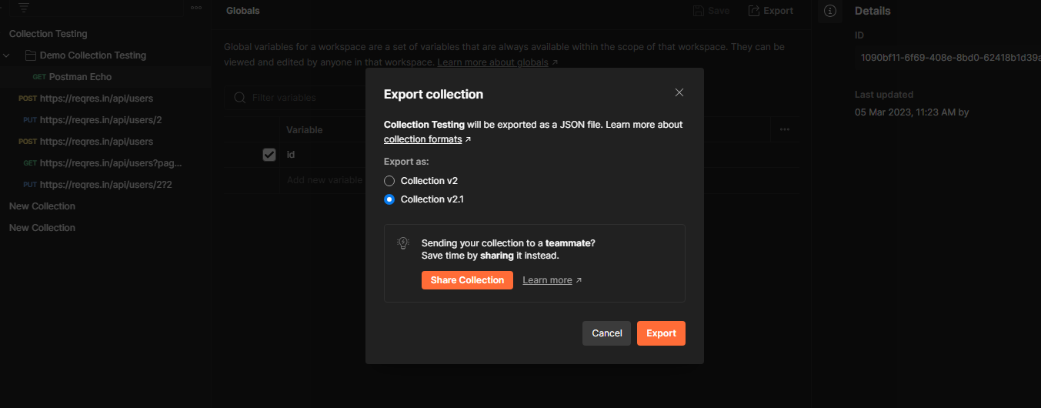Click the Add new variable field
The width and height of the screenshot is (1041, 408).
point(324,180)
